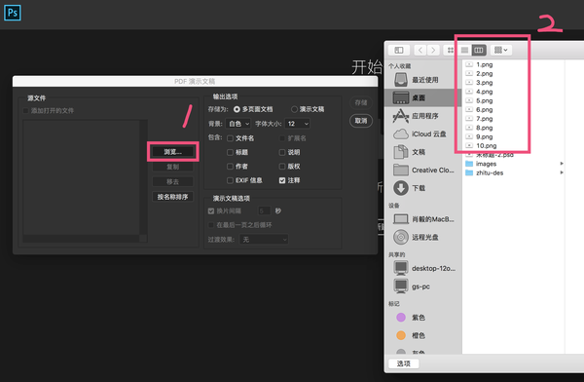Check the EXIF 信息 checkbox

coord(230,180)
